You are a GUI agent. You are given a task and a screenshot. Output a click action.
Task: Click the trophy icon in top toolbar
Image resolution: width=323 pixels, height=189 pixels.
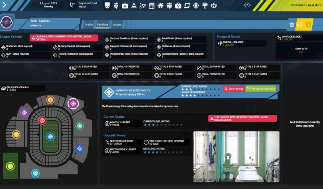[x=205, y=6]
